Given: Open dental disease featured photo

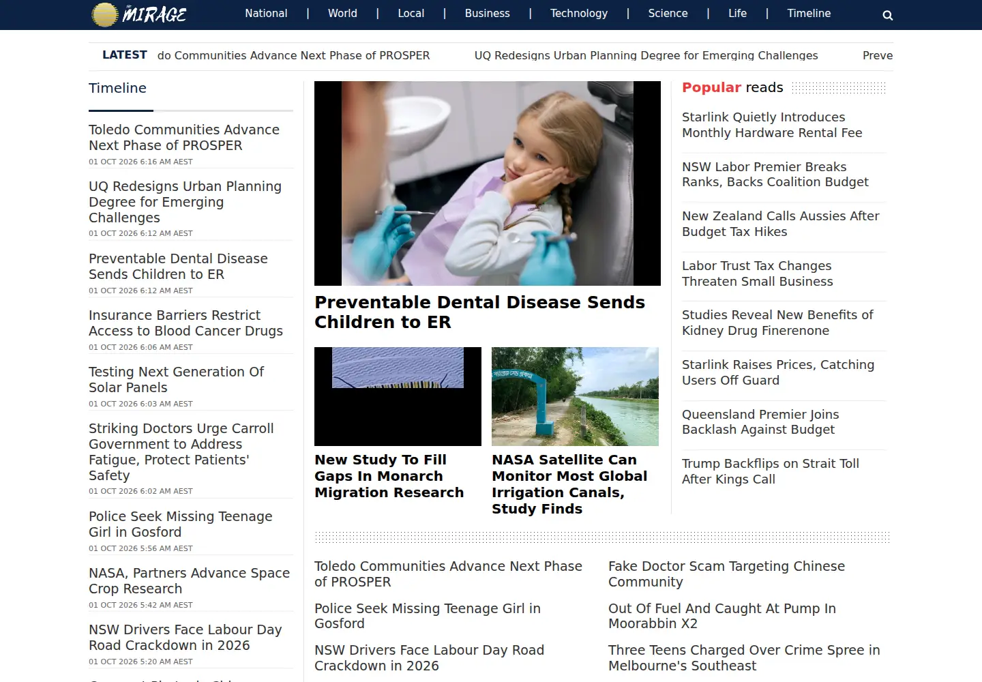Looking at the screenshot, I should [488, 183].
